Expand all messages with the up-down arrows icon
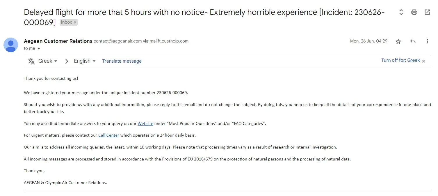This screenshot has height=196, width=438. pos(401,12)
